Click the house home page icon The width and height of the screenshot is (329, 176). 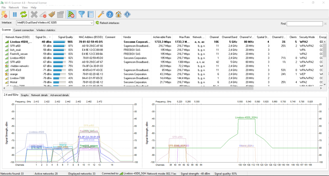coord(119,14)
